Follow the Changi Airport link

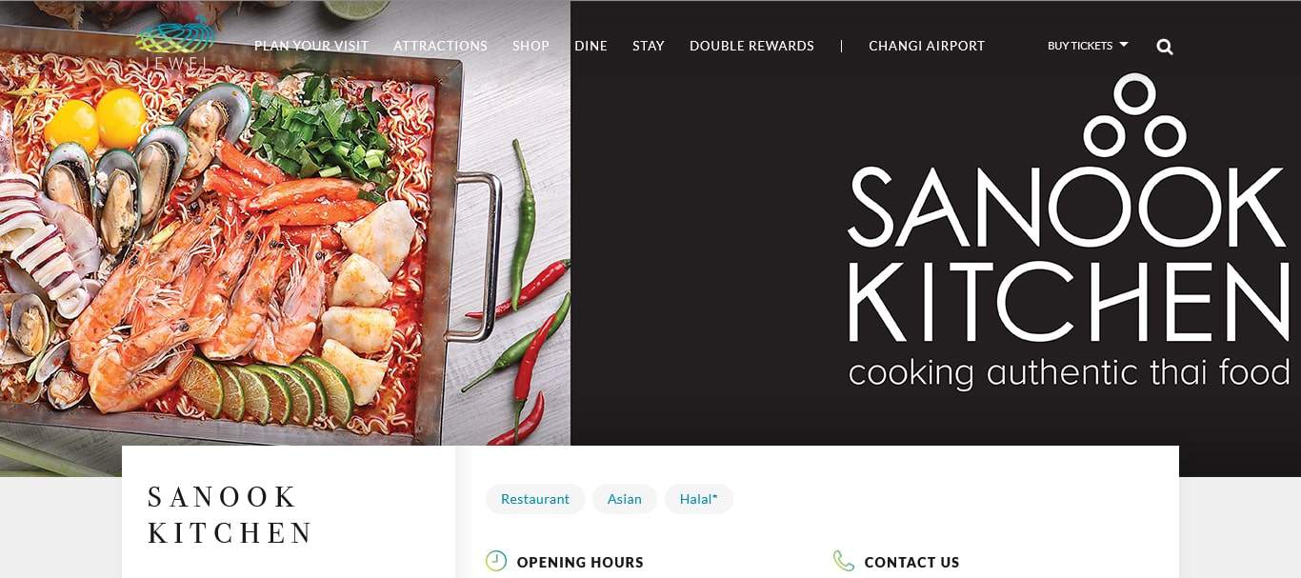click(x=927, y=46)
